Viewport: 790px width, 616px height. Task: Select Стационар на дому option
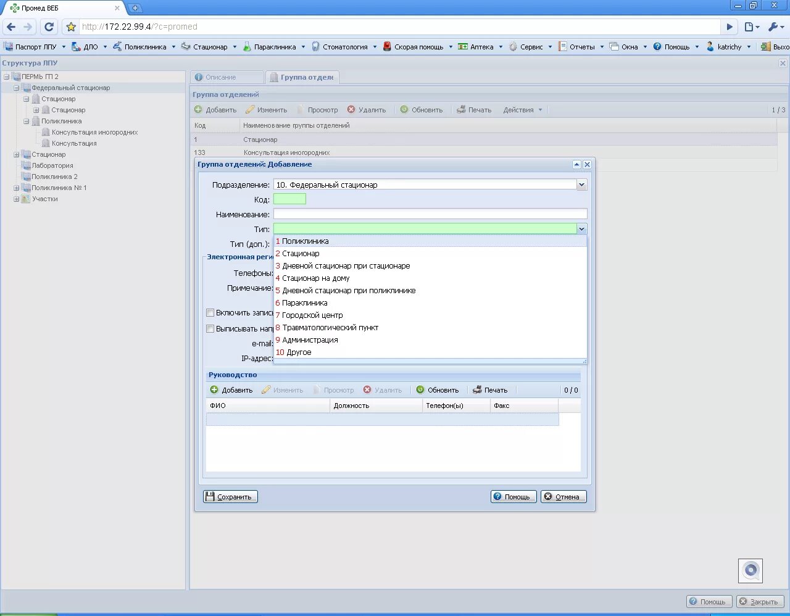[x=430, y=278]
